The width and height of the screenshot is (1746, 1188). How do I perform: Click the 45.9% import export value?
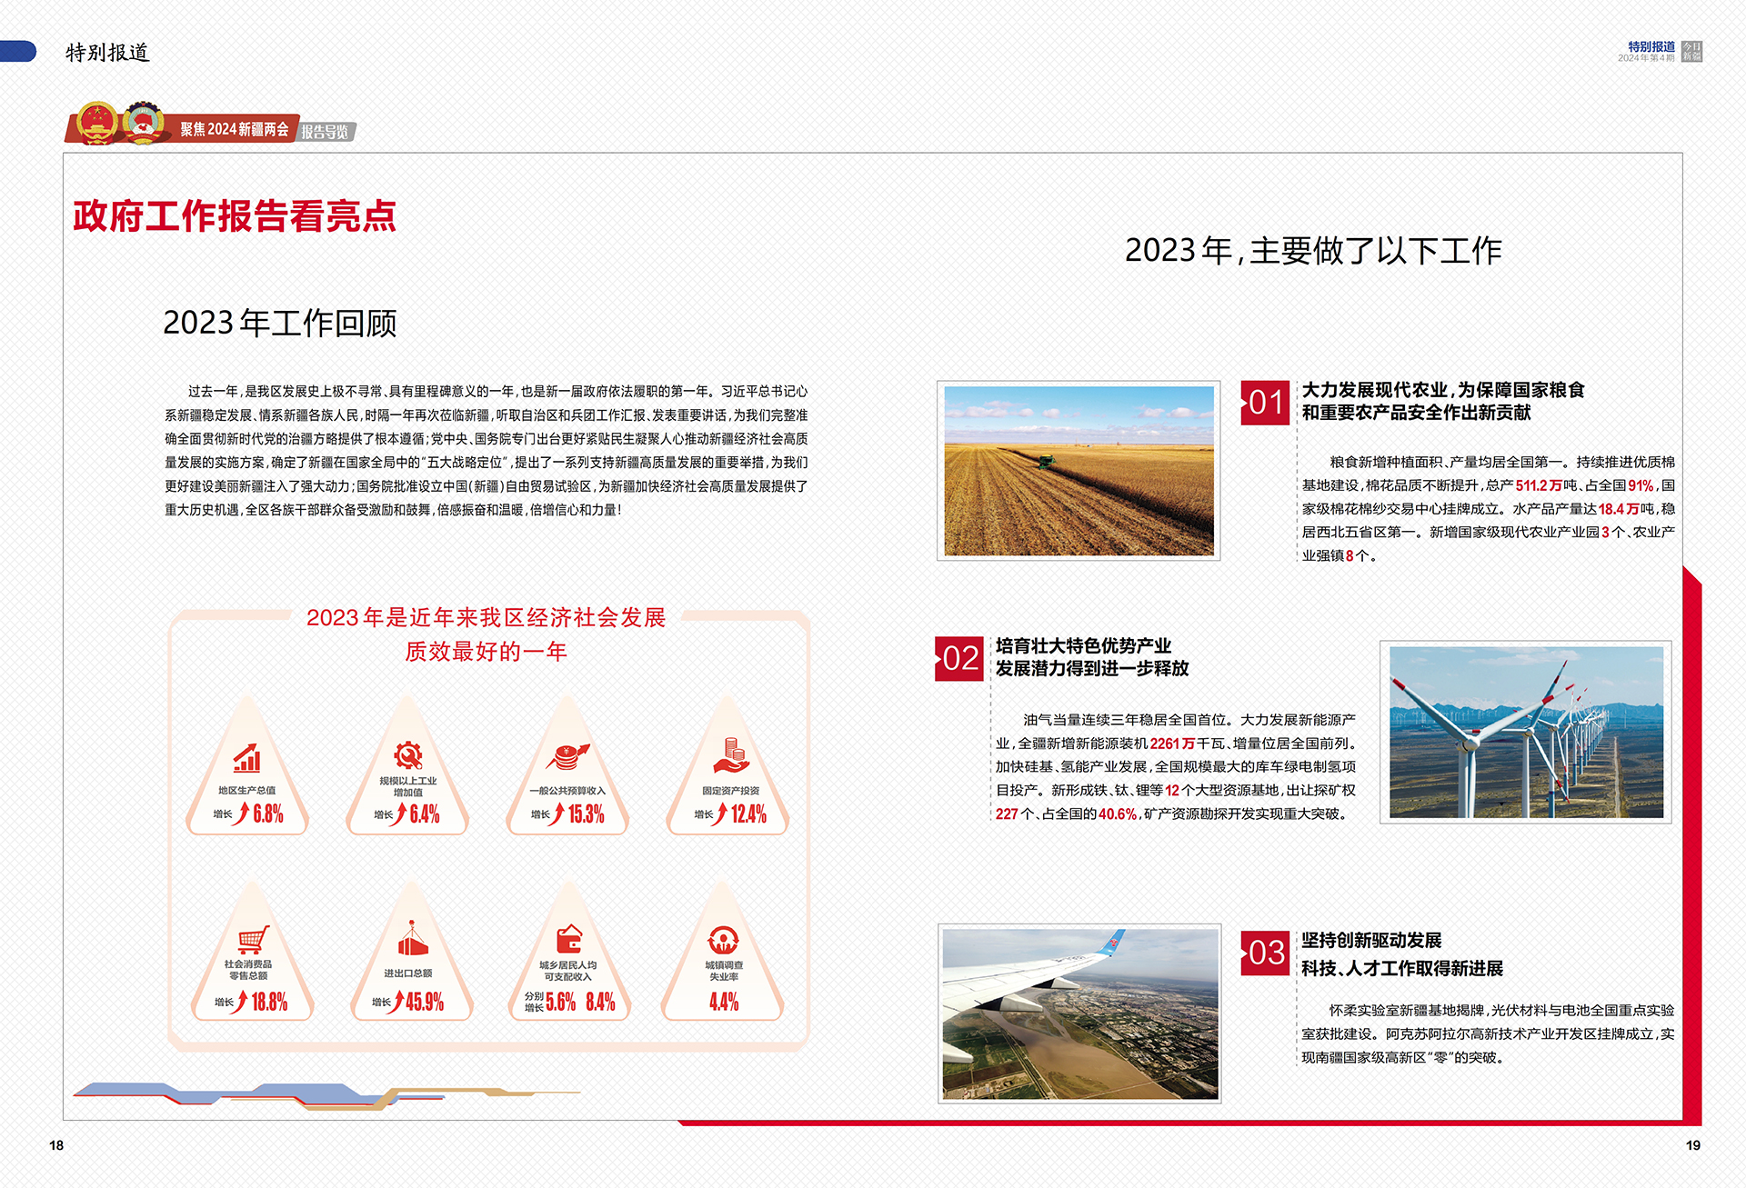point(425,1002)
